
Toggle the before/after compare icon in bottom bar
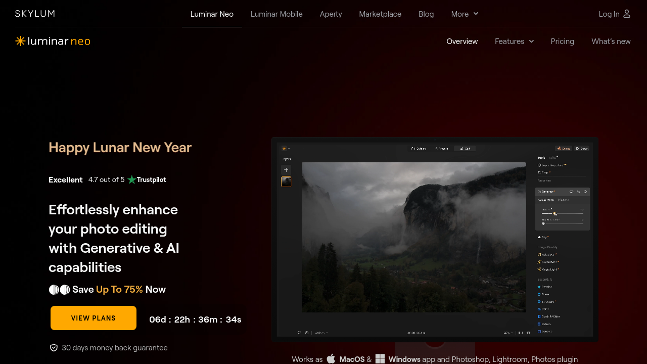point(521,333)
